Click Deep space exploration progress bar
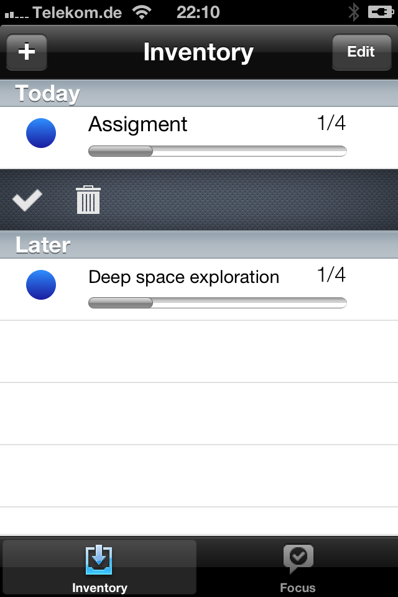The image size is (398, 597). [218, 303]
